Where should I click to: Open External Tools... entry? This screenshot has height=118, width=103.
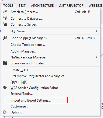[x=22, y=94]
